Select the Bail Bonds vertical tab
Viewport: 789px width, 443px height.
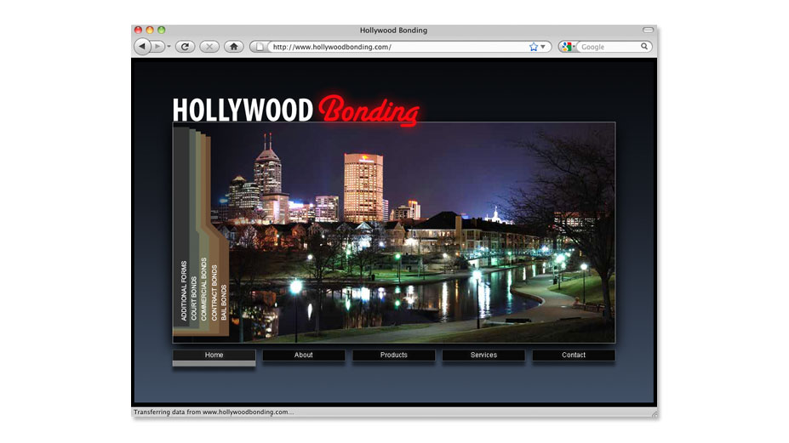pyautogui.click(x=224, y=303)
